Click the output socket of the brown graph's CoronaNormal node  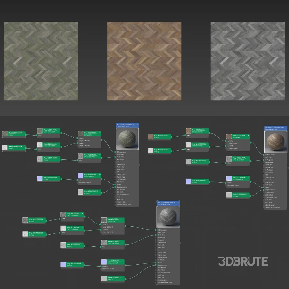pyautogui.click(x=250, y=182)
